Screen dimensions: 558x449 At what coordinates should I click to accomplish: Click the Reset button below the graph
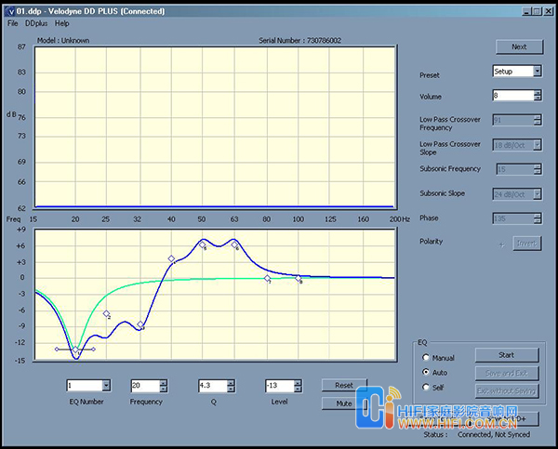click(x=344, y=385)
